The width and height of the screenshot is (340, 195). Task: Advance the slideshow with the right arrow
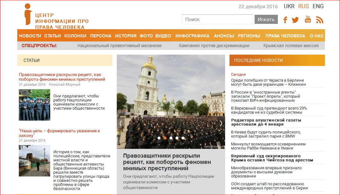221,123
